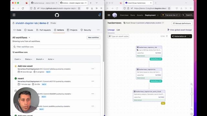Open options for revert workflow run
The image size is (207, 116).
93,81
